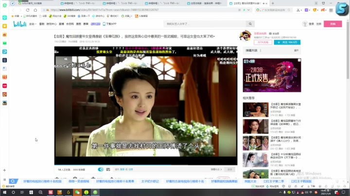This screenshot has width=350, height=196.
Task: Click 太子妃升职记 bottom search suggestion
Action: tap(150, 181)
